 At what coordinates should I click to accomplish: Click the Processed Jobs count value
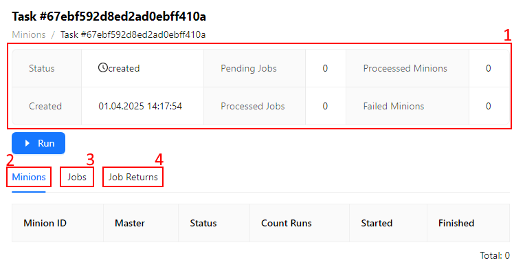325,106
